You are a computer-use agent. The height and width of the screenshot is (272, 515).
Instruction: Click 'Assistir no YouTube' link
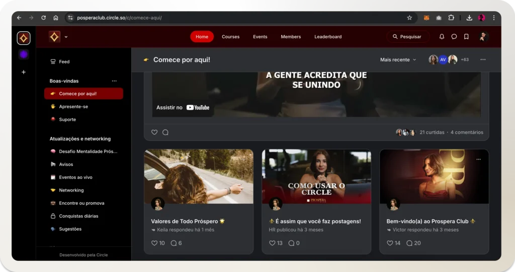click(183, 108)
